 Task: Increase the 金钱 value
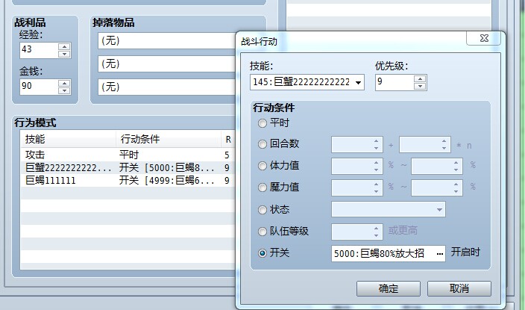point(64,83)
